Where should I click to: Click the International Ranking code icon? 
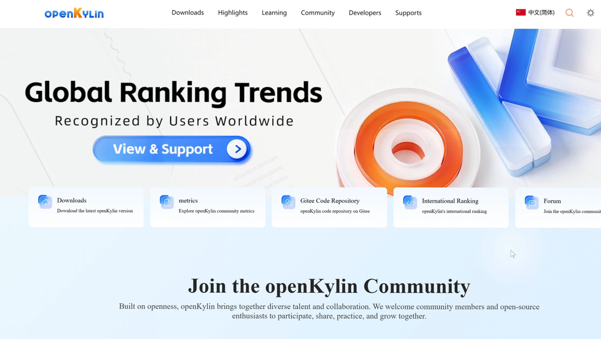coord(410,202)
